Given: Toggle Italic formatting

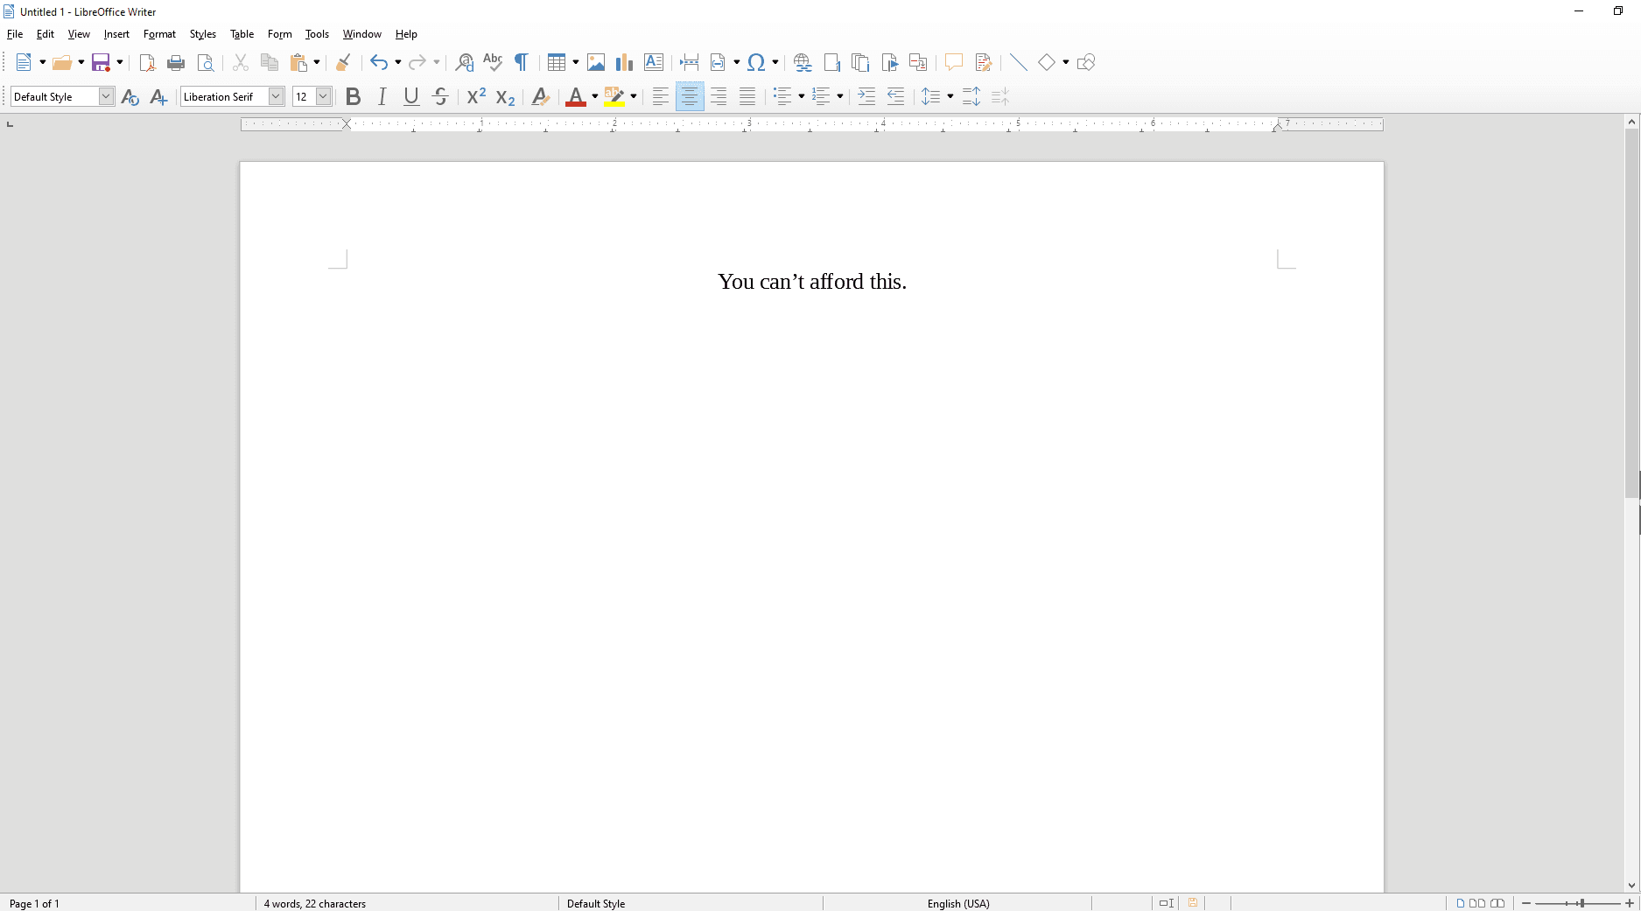Looking at the screenshot, I should 382,96.
